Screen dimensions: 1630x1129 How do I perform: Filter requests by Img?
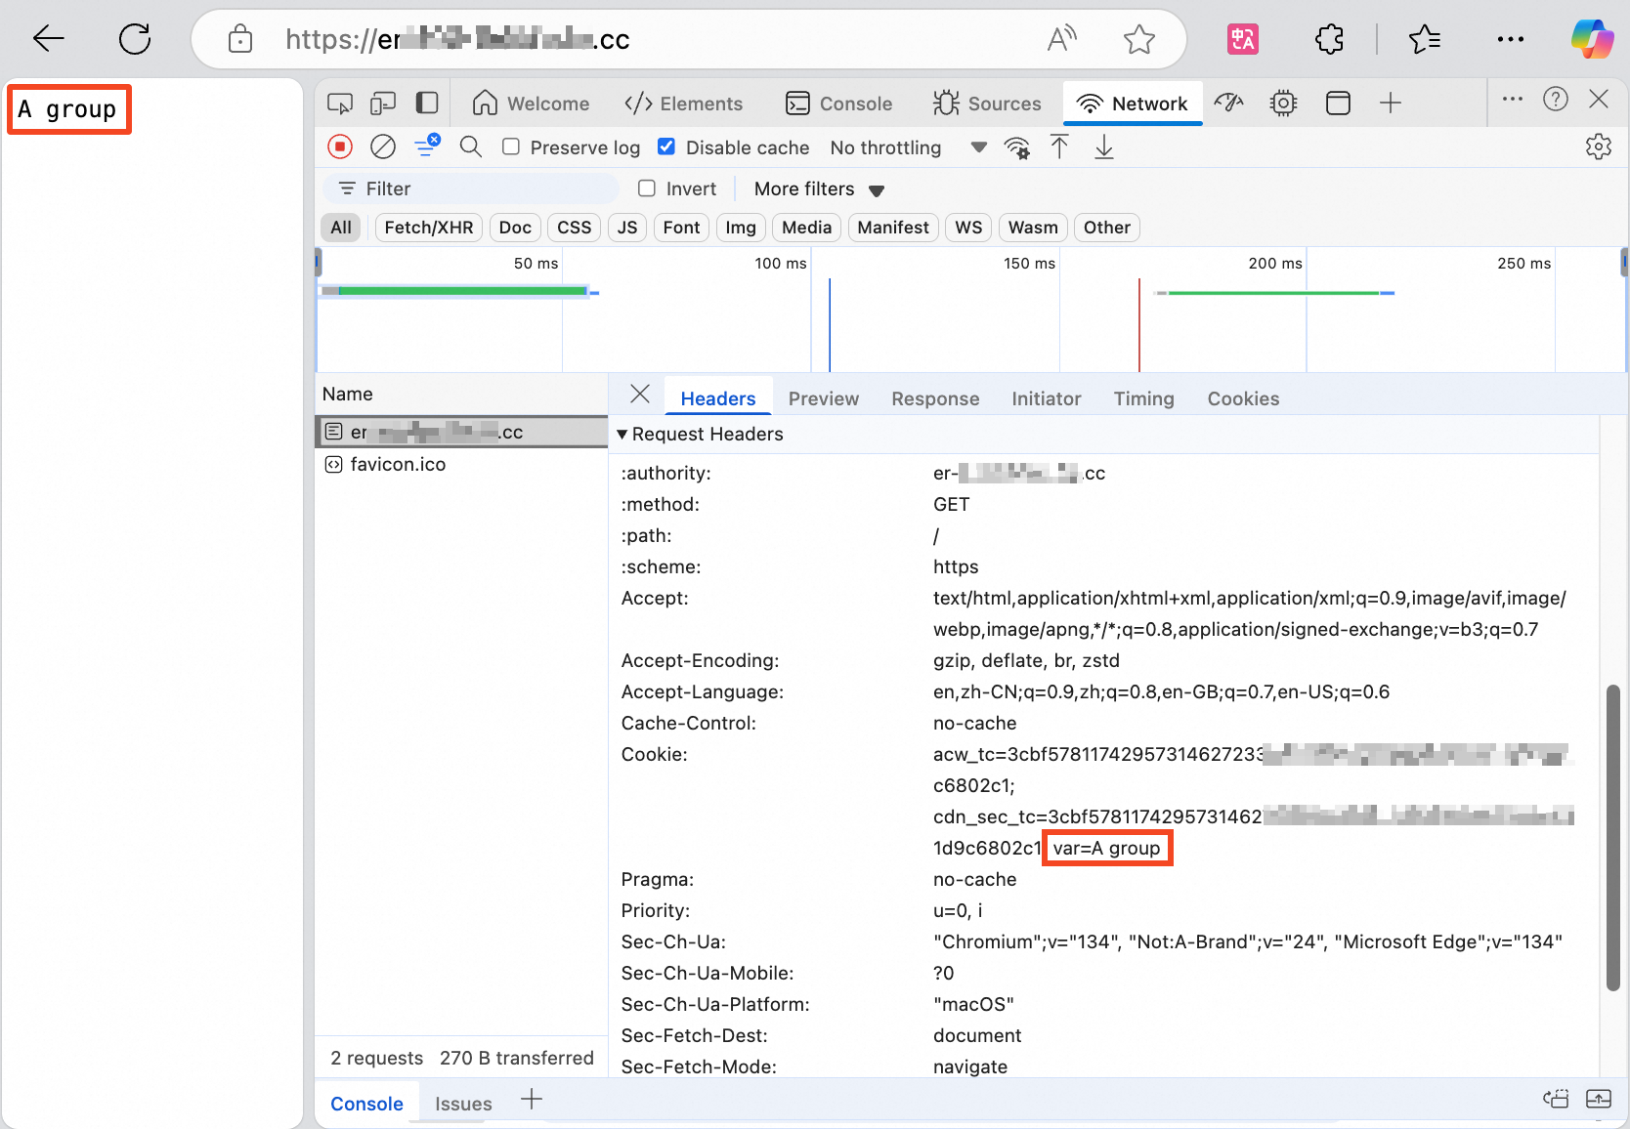coord(741,228)
